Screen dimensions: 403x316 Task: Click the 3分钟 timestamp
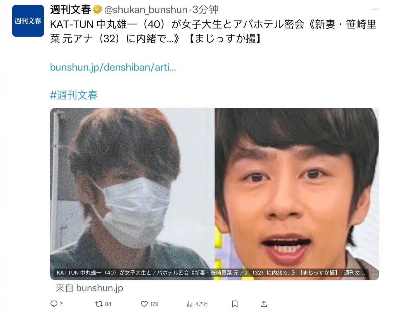(x=205, y=10)
